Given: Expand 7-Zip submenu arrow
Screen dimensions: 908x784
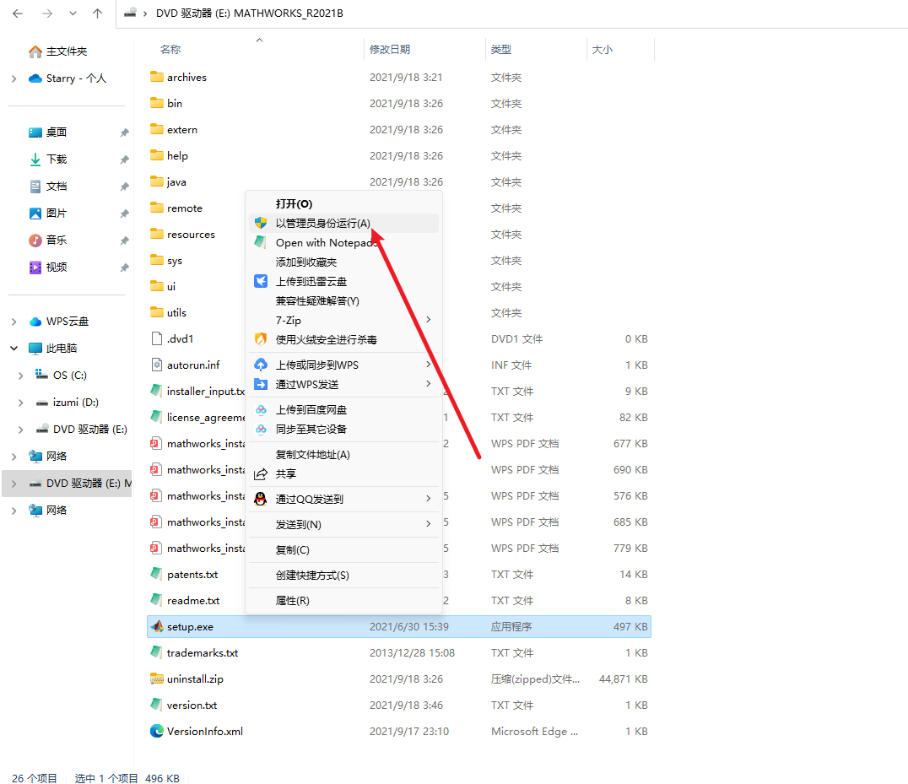Looking at the screenshot, I should (x=429, y=320).
